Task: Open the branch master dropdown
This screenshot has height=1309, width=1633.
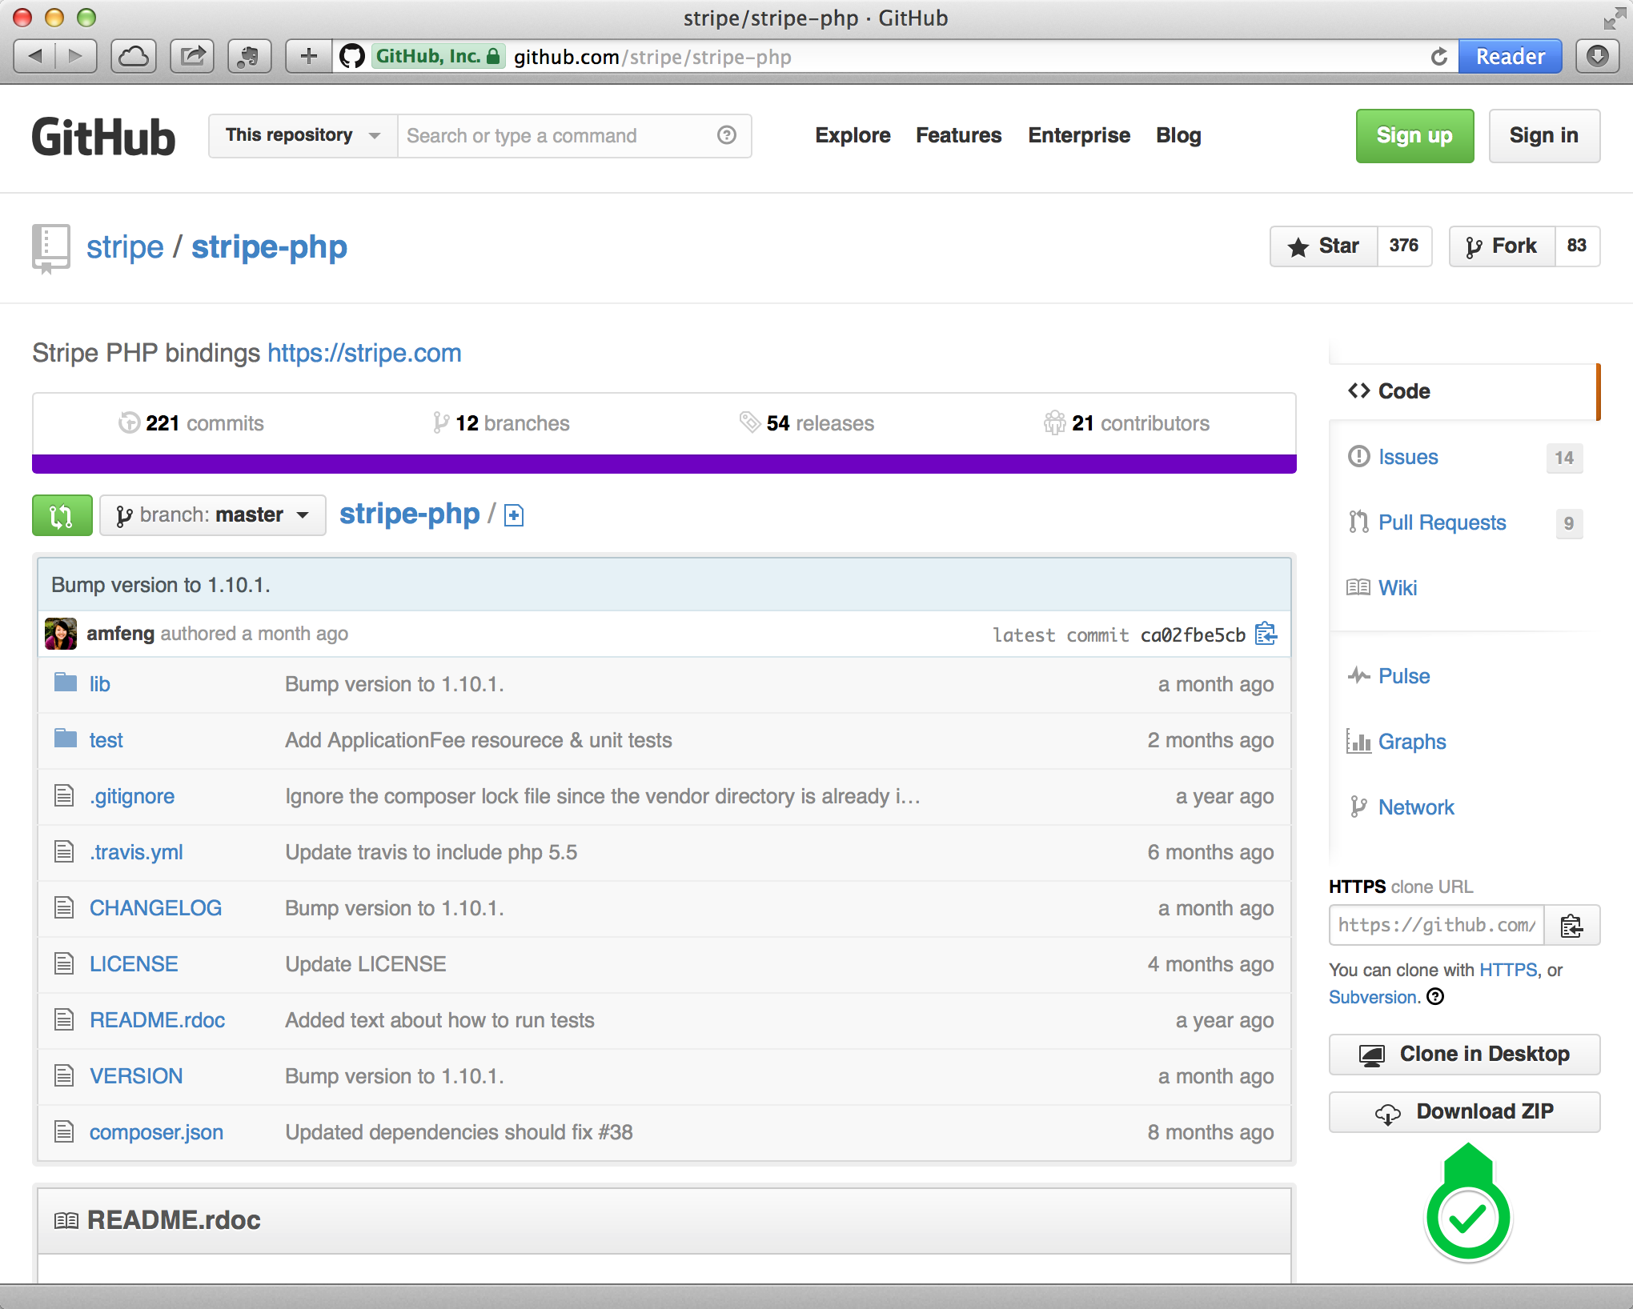Action: (x=212, y=515)
